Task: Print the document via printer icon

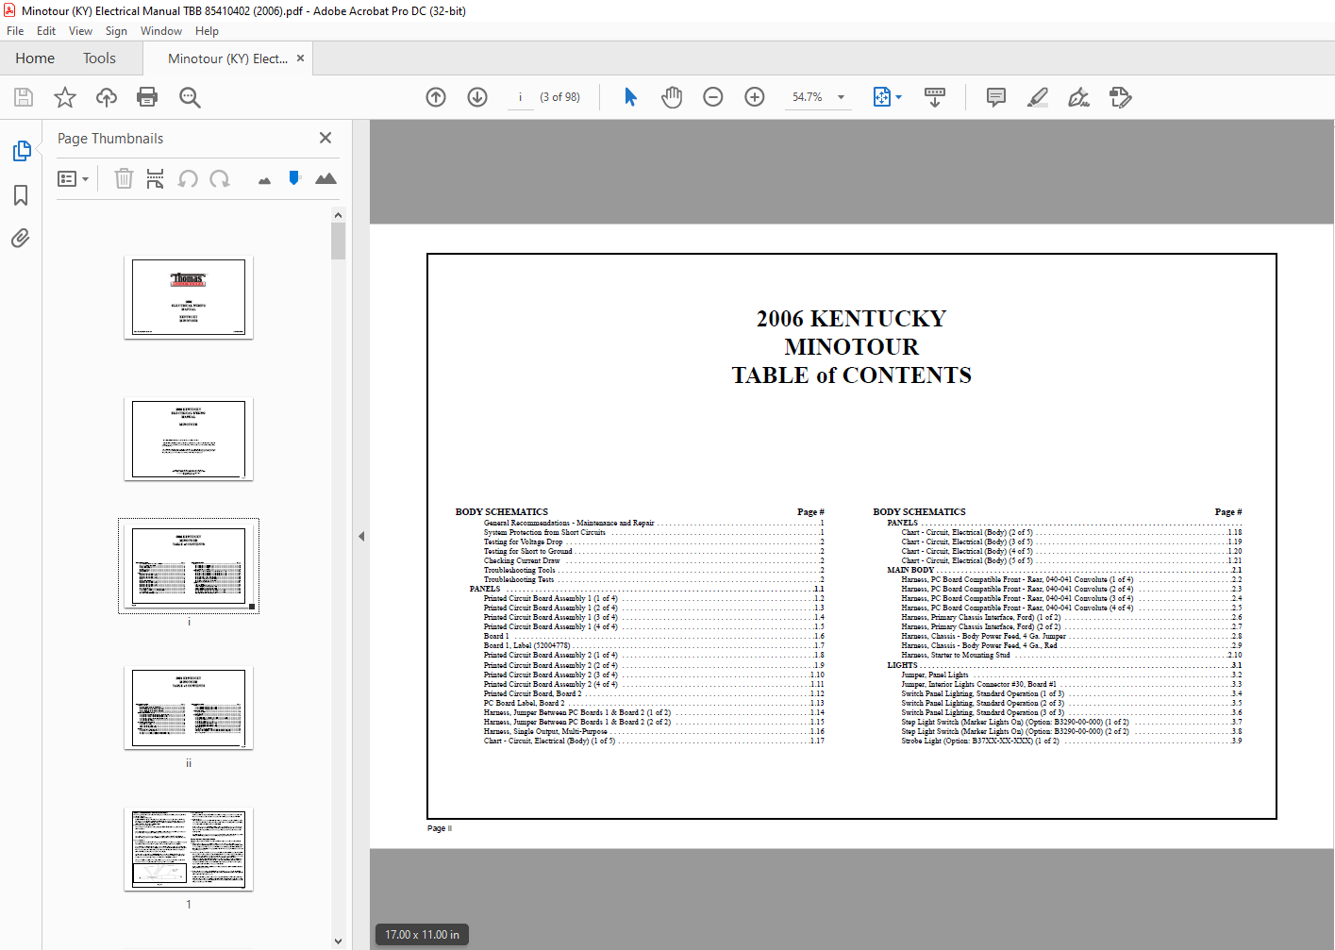Action: (x=147, y=97)
